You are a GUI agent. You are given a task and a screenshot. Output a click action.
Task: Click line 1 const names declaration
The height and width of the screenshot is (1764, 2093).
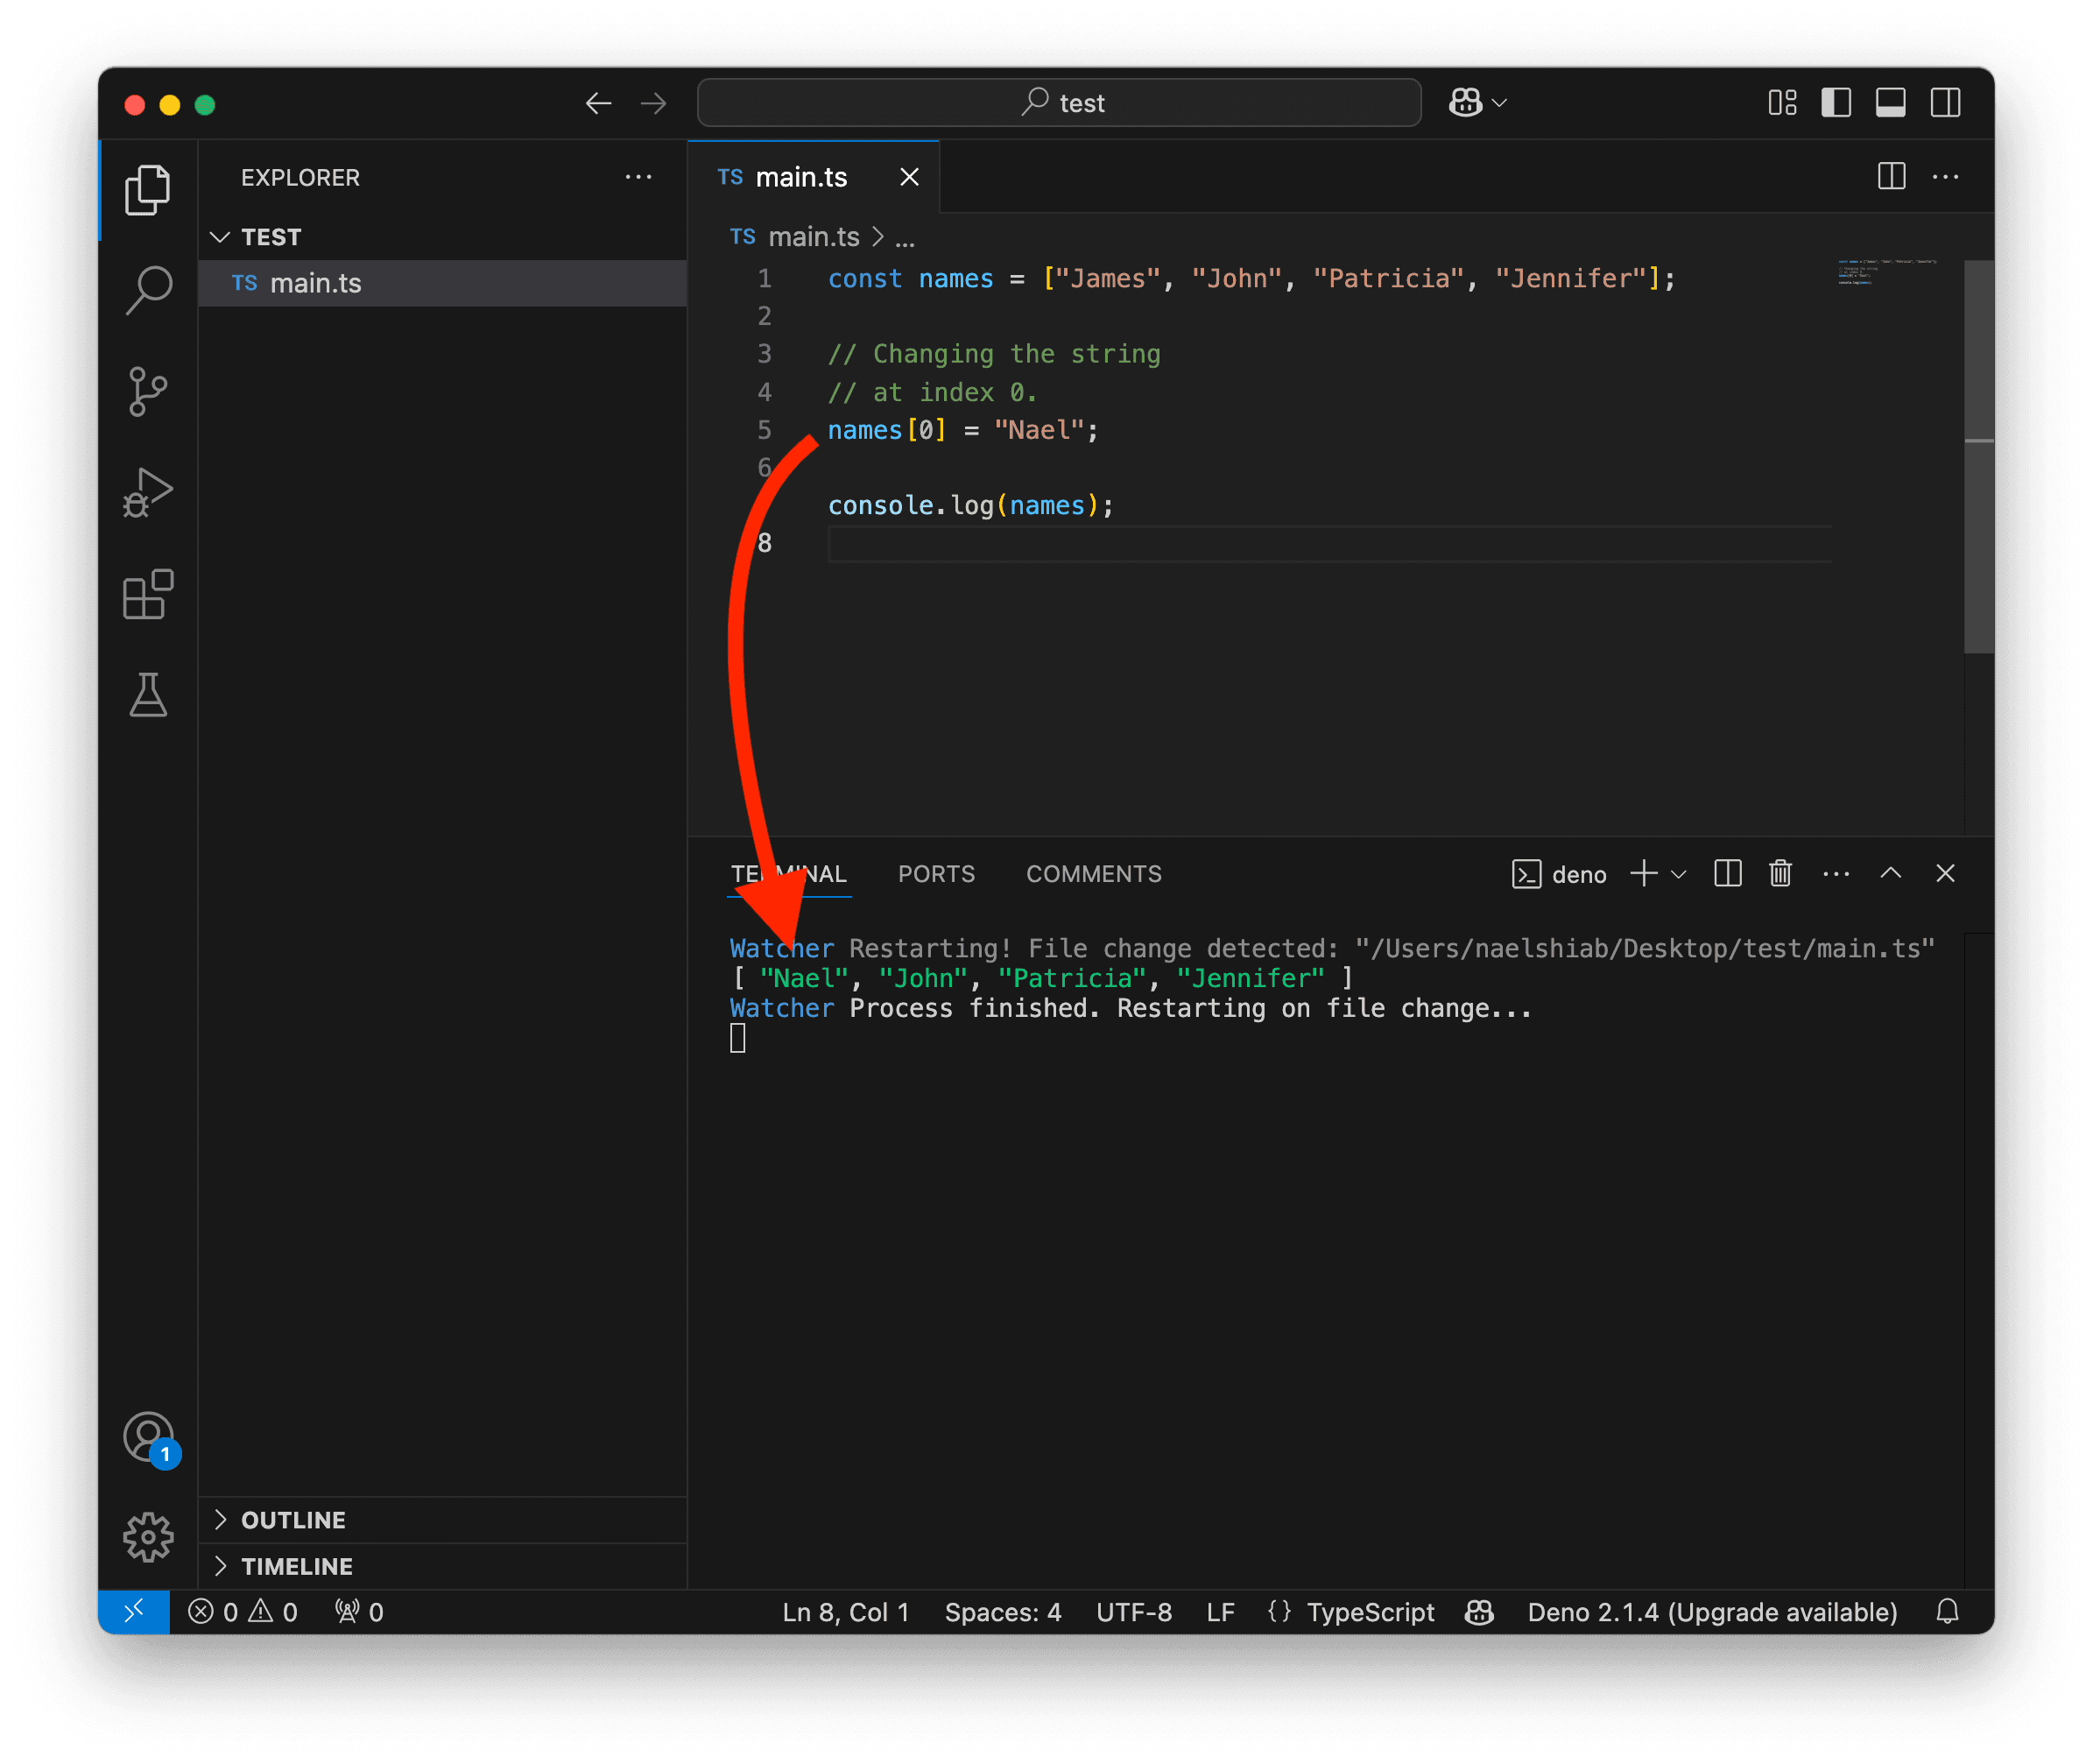click(1251, 279)
